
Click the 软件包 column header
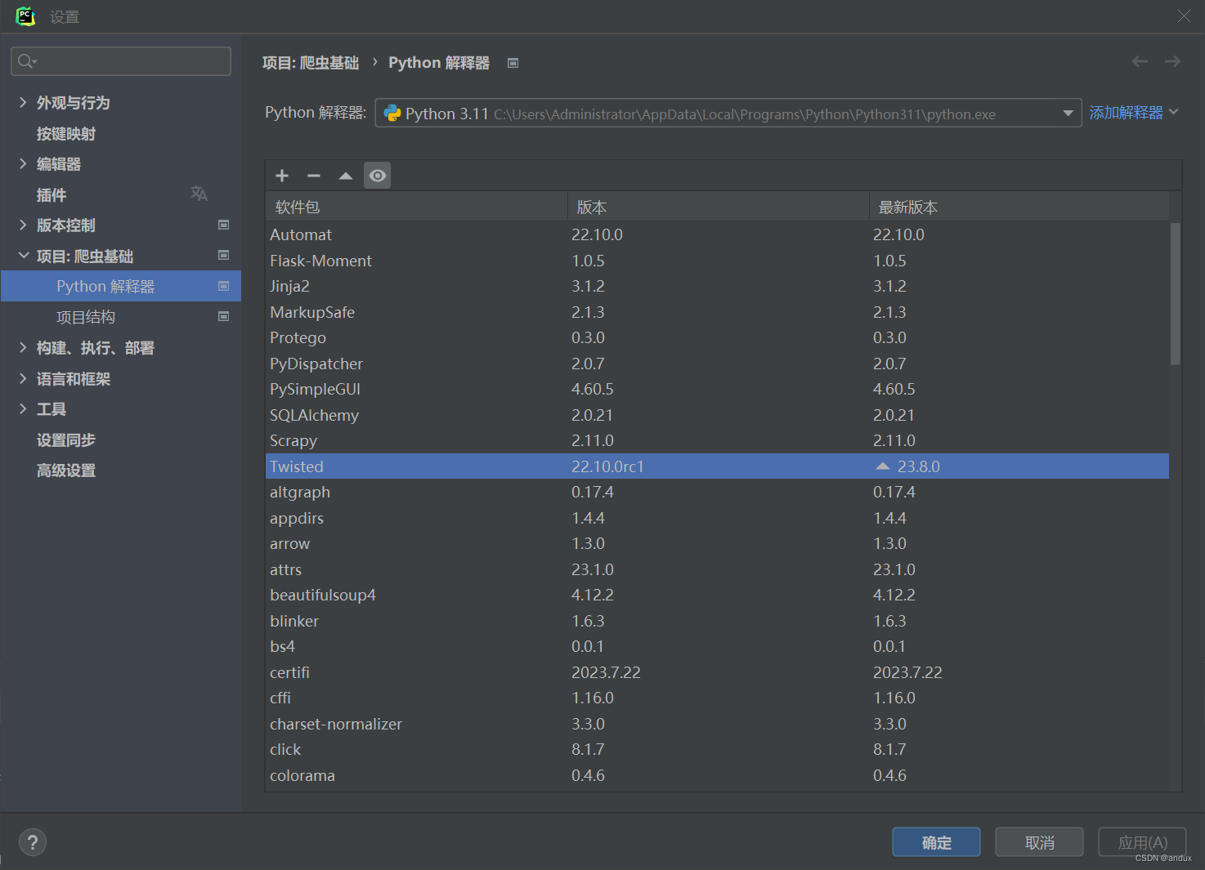417,207
